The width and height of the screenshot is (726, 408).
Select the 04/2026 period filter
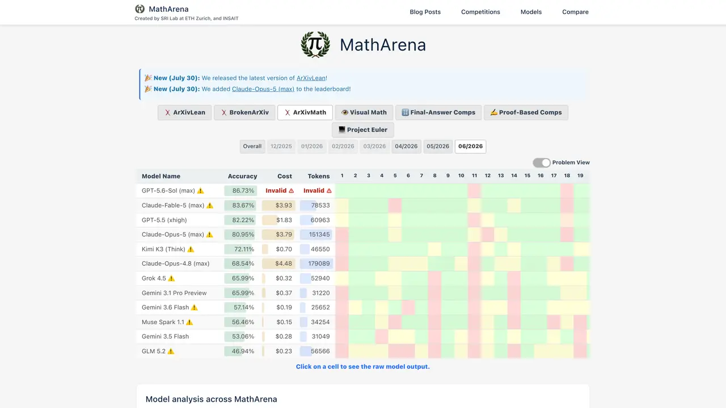tap(406, 146)
